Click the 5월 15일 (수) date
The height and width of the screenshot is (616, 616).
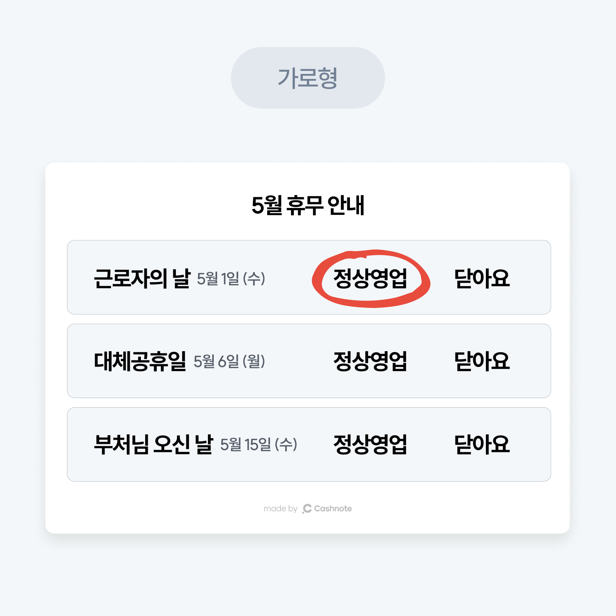coord(259,444)
